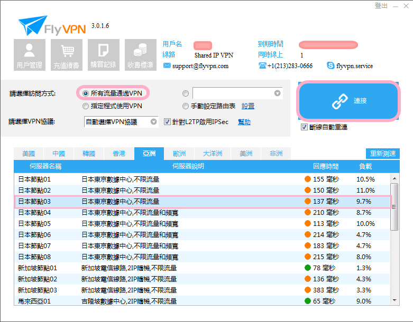Sort by 負載 column header

365,166
